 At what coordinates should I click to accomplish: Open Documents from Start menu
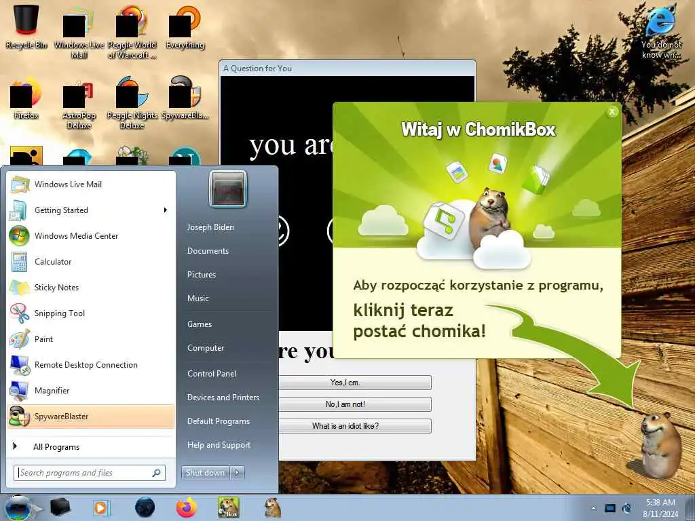click(x=208, y=251)
